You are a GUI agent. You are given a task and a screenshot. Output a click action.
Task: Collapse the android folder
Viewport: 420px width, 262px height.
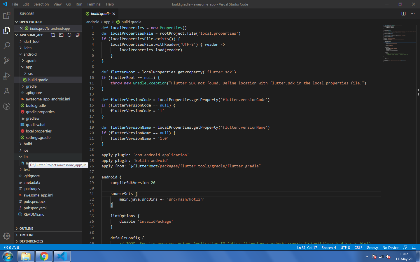pyautogui.click(x=48, y=54)
